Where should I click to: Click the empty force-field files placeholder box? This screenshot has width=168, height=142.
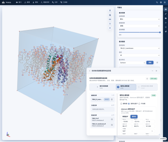(103, 109)
